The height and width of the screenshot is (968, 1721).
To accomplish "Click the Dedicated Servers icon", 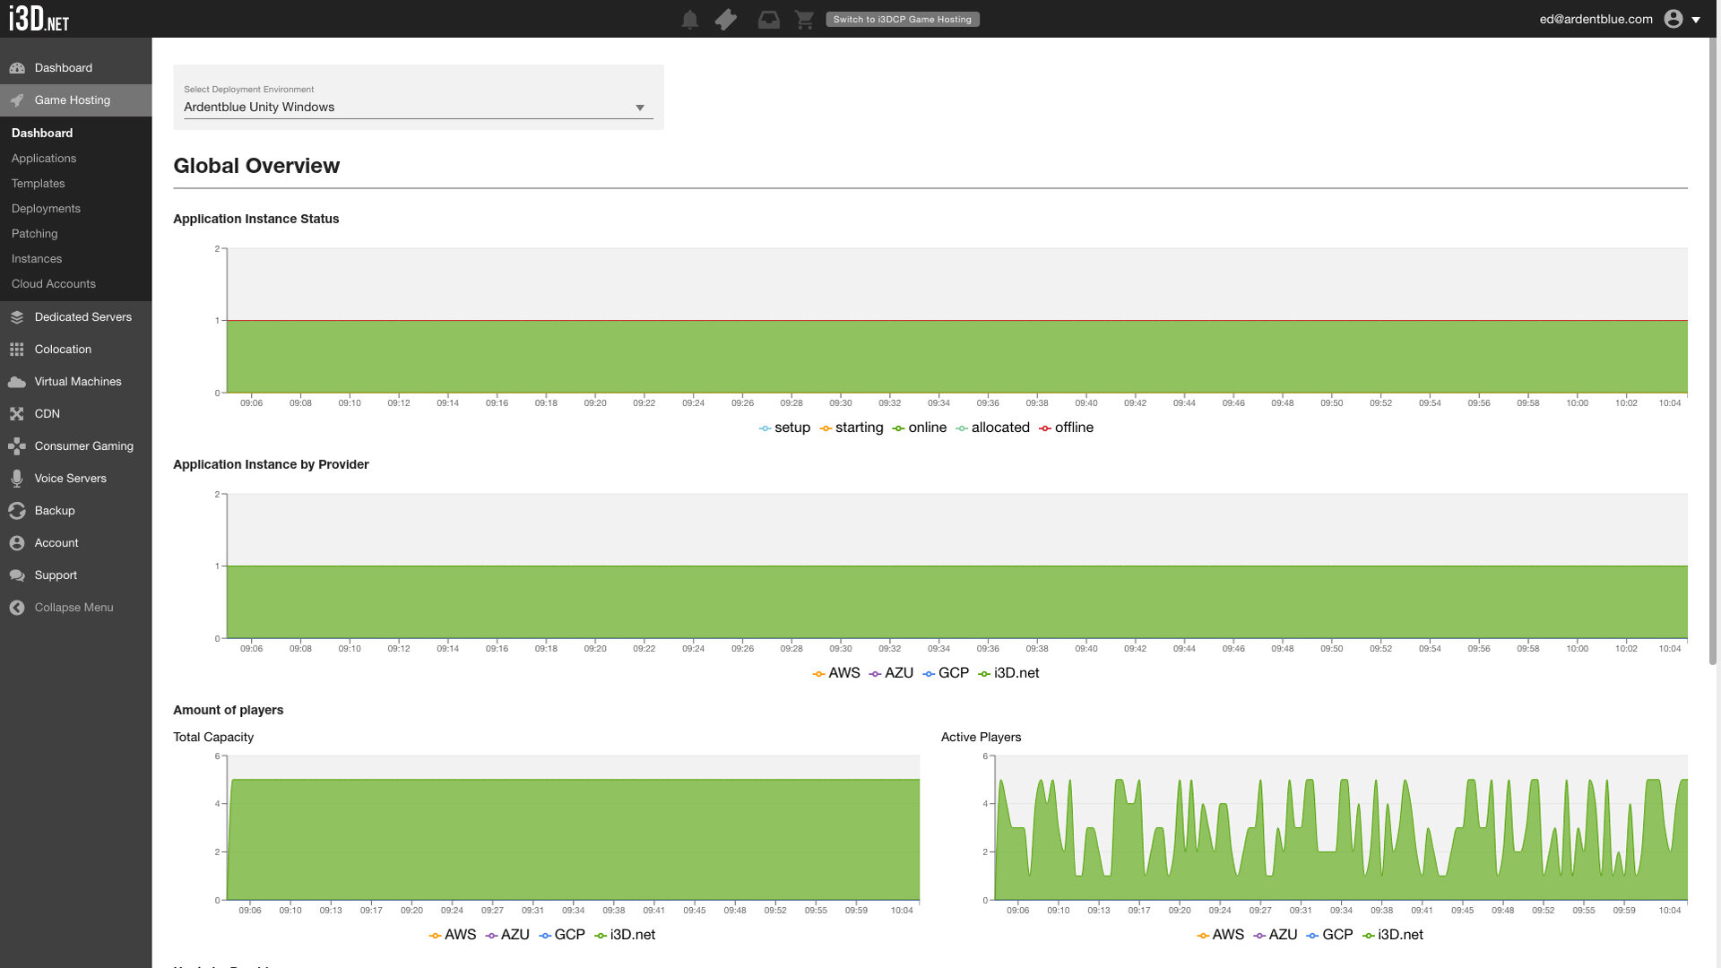I will (17, 317).
